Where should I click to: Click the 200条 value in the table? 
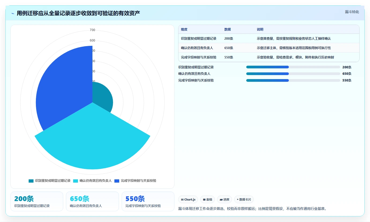pyautogui.click(x=229, y=39)
